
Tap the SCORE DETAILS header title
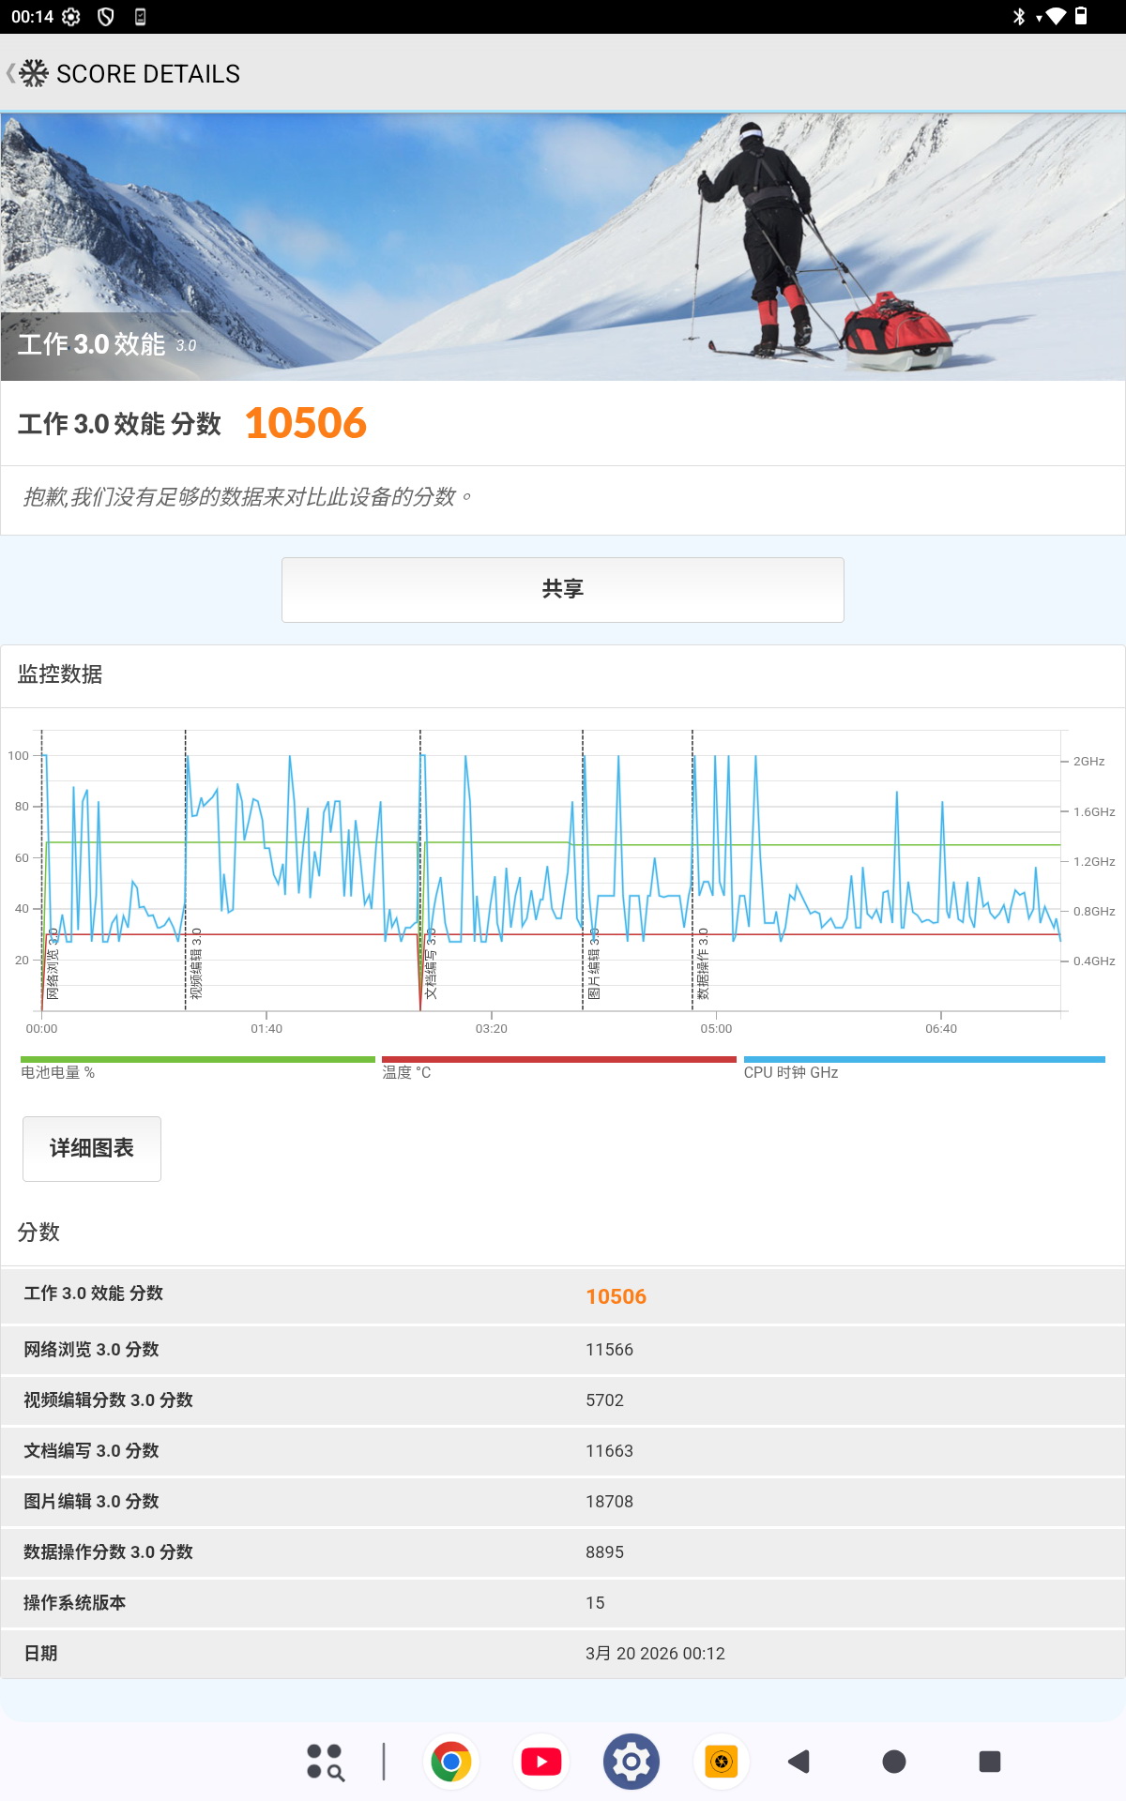[x=148, y=74]
